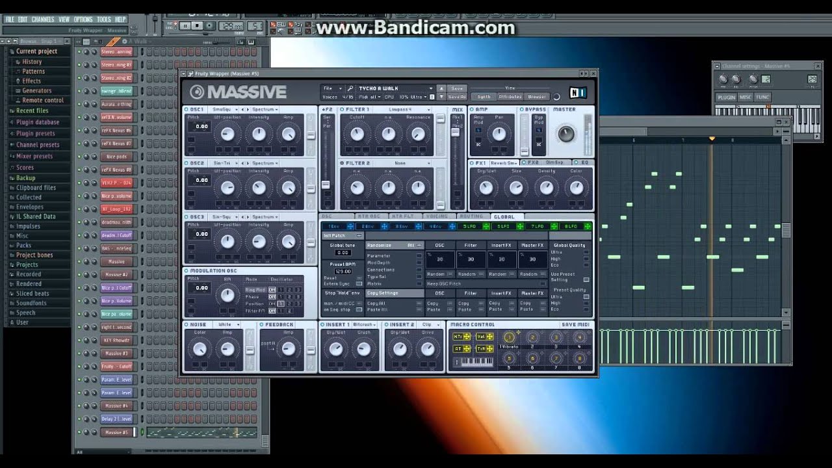Click the Filter 1 Cutoff knob
Image resolution: width=832 pixels, height=468 pixels.
(x=357, y=134)
